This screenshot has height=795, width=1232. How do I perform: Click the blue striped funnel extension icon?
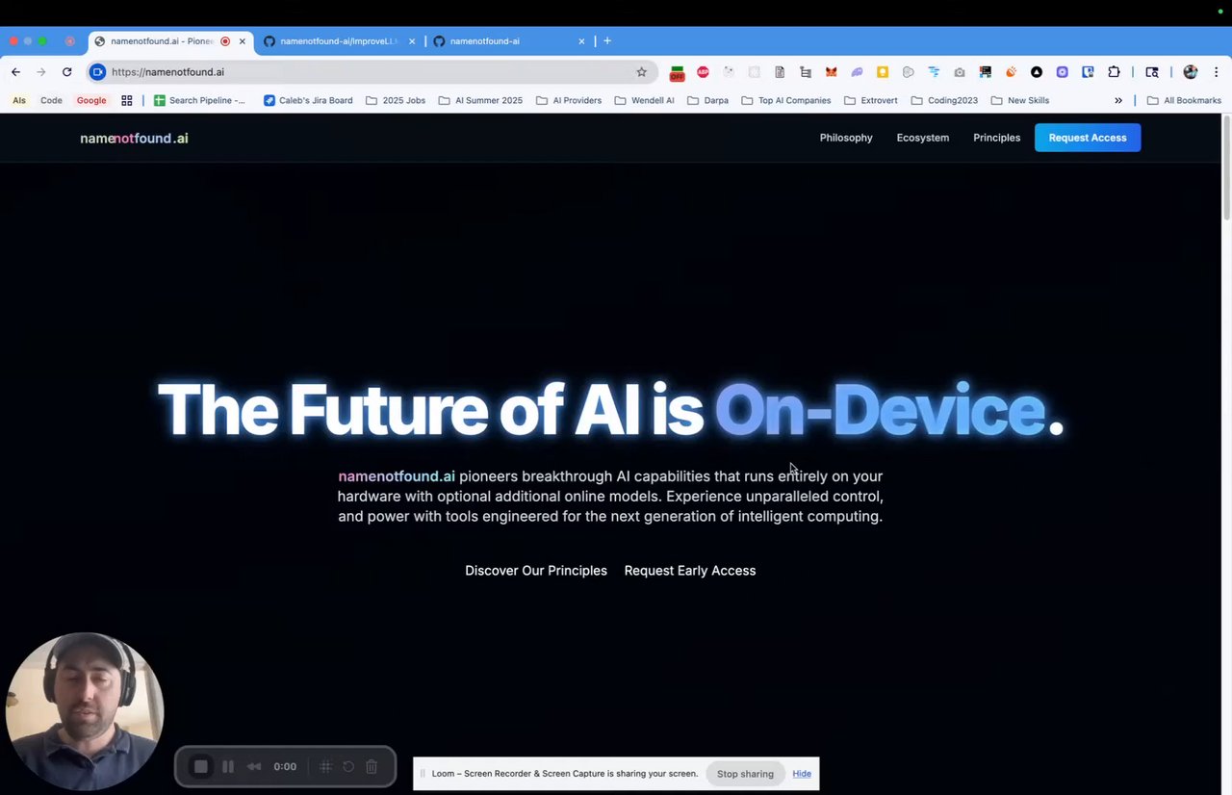coord(934,72)
